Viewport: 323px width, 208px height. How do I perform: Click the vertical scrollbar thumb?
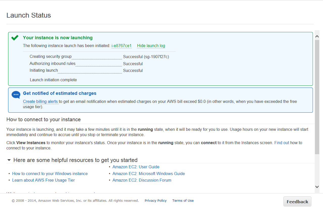pyautogui.click(x=317, y=97)
